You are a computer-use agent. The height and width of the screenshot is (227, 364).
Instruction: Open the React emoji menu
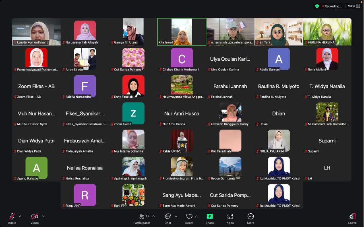pyautogui.click(x=189, y=217)
